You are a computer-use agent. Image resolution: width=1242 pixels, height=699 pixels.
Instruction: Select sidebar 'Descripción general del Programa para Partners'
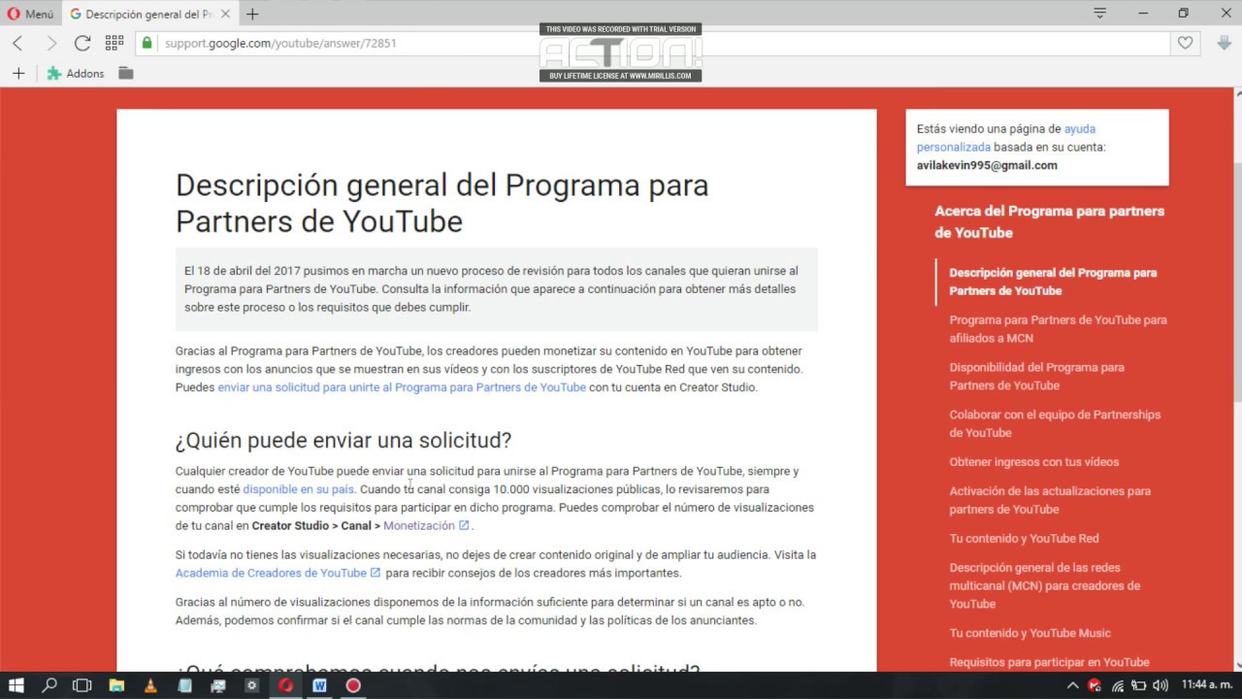pyautogui.click(x=1053, y=282)
